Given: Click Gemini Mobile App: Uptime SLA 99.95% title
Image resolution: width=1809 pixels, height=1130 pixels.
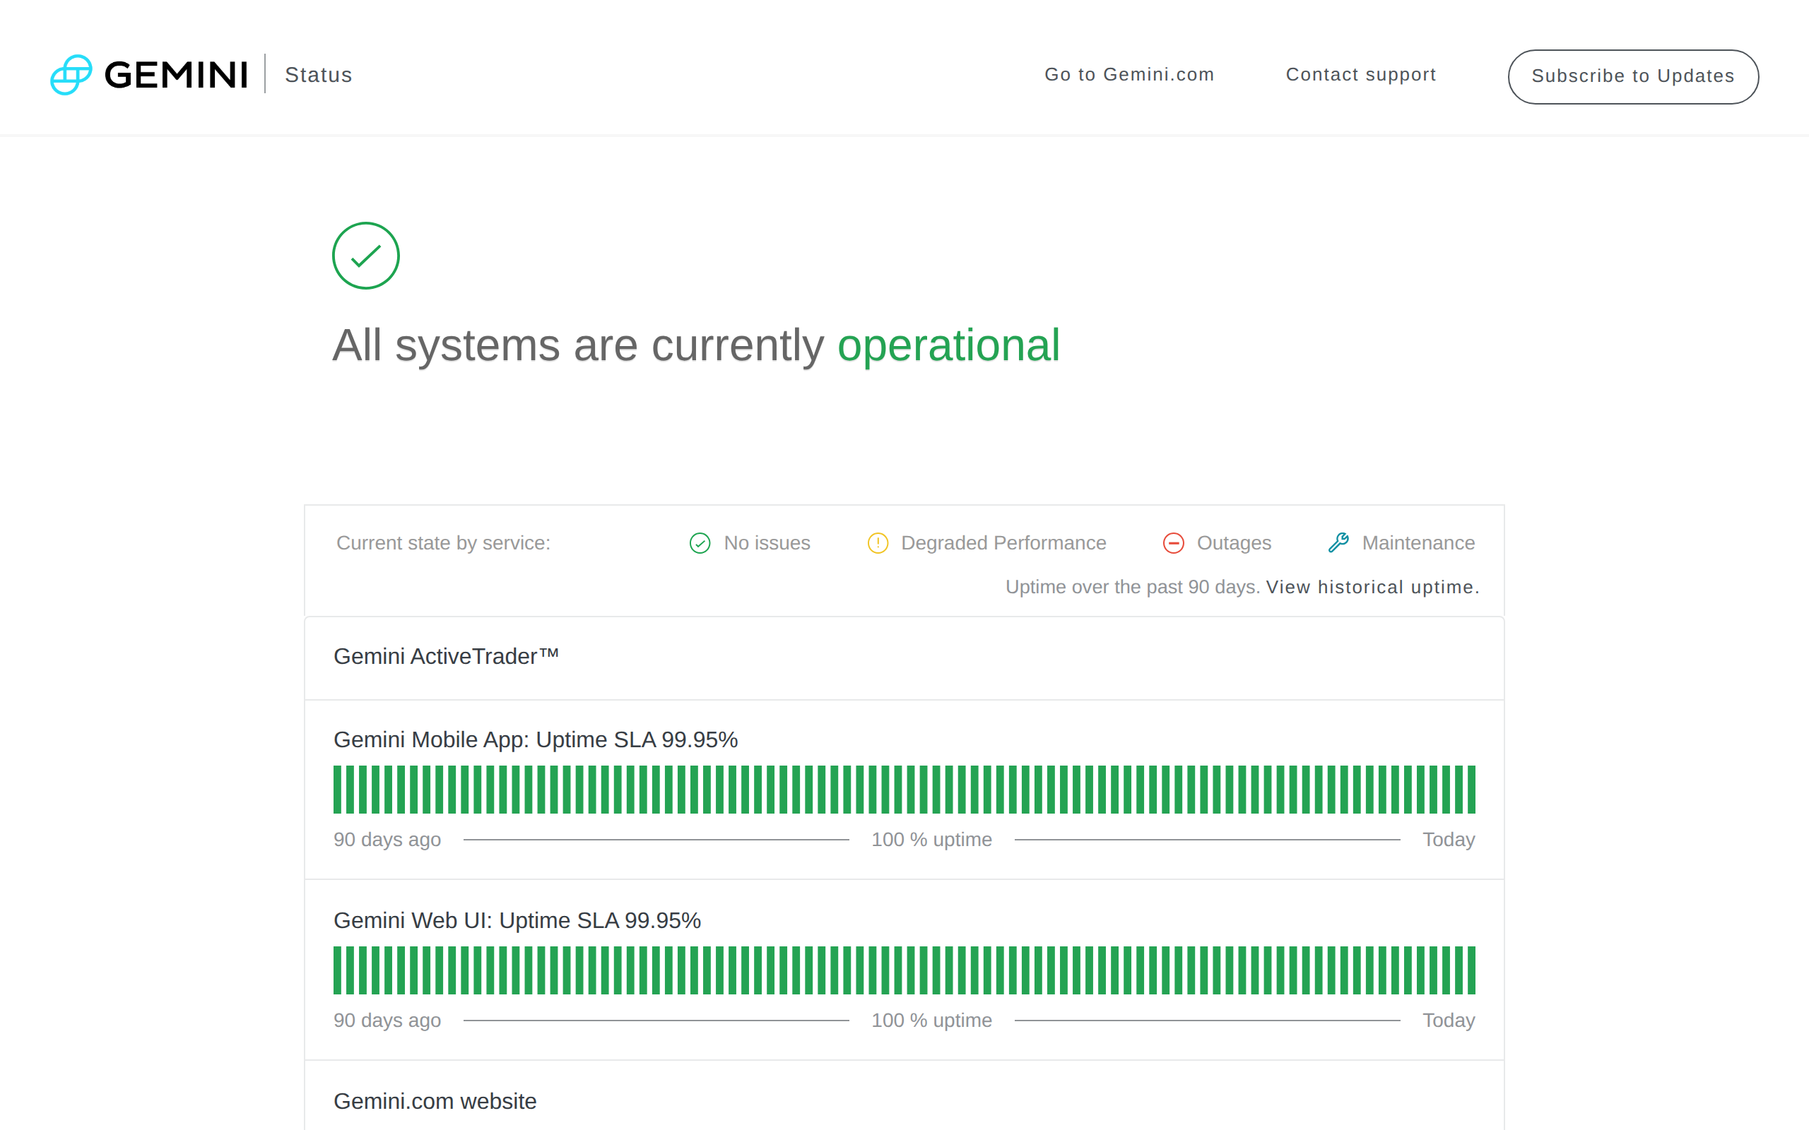Looking at the screenshot, I should point(535,740).
